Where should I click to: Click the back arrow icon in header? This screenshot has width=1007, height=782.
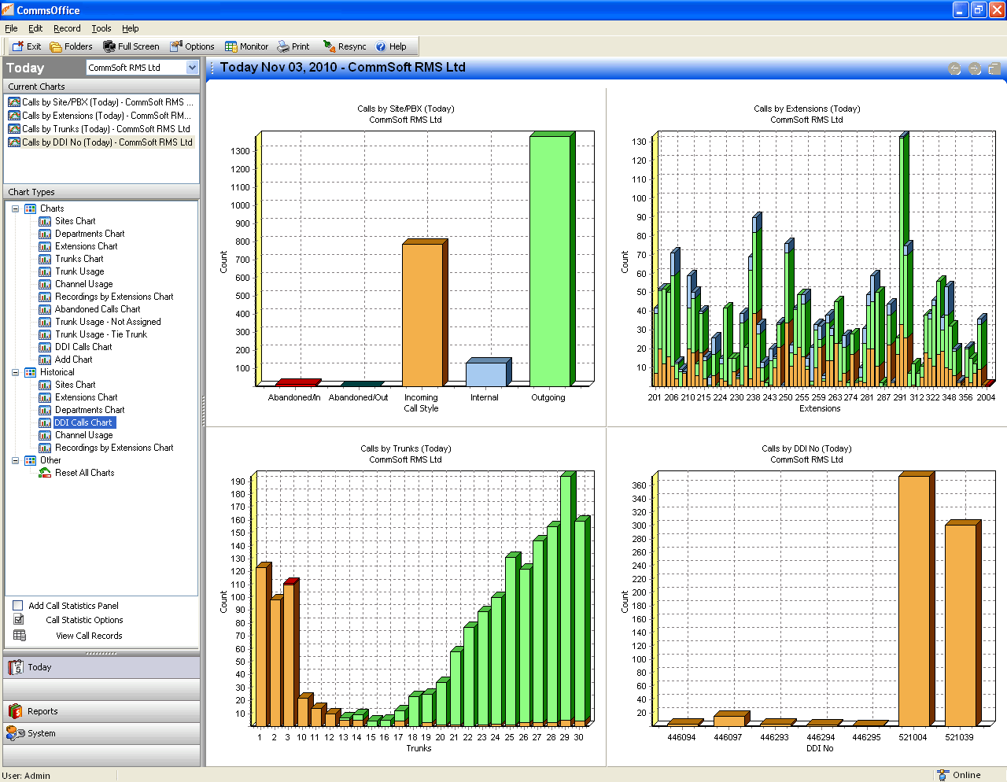(955, 68)
